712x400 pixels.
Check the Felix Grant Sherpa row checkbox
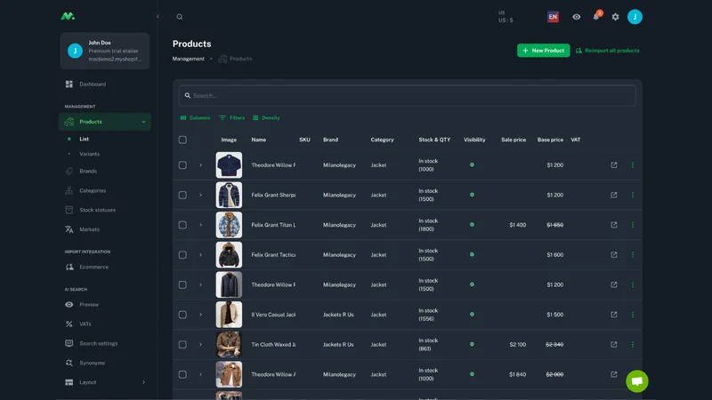(x=182, y=195)
